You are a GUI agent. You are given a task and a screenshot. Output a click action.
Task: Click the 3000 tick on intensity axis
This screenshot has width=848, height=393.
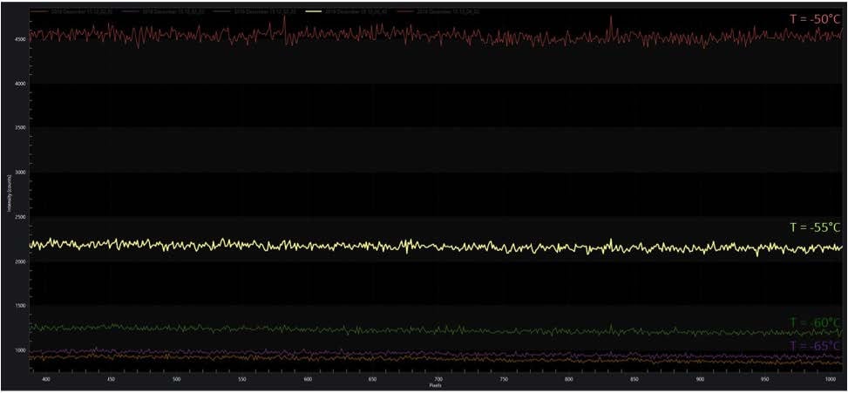[x=22, y=173]
